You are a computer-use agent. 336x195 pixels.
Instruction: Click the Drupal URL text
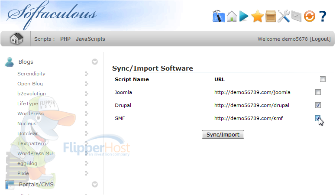click(252, 105)
